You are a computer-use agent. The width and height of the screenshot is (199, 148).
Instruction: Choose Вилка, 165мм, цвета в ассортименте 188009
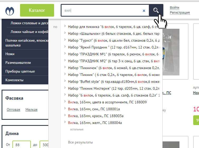(107, 102)
